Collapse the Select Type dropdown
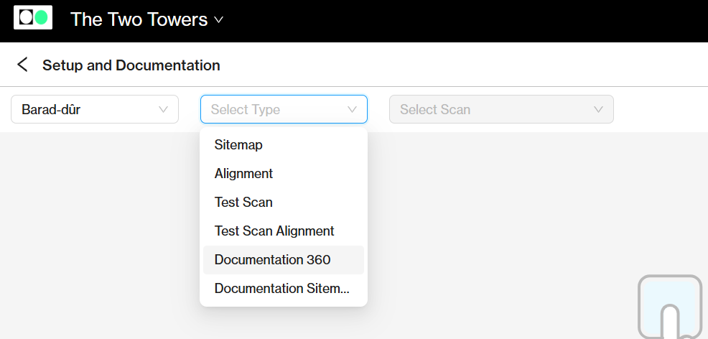The width and height of the screenshot is (708, 339). (284, 109)
